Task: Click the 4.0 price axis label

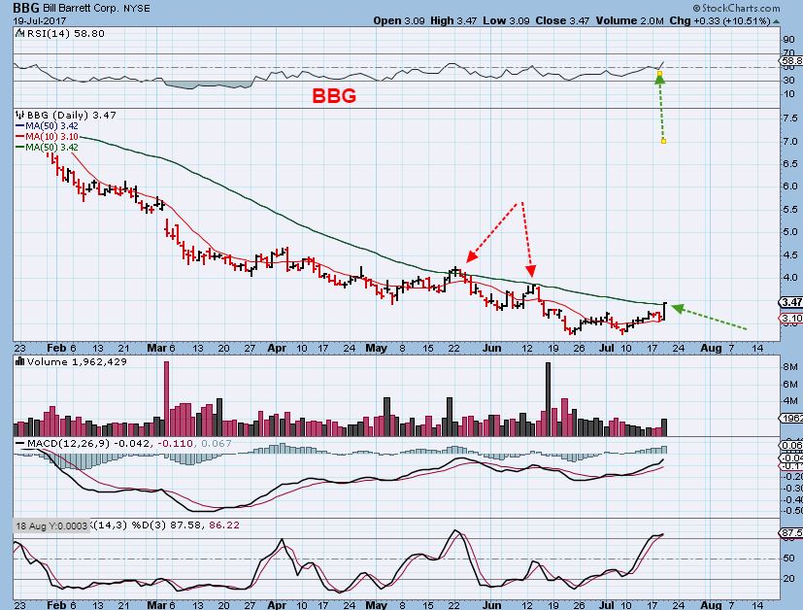Action: [x=789, y=277]
